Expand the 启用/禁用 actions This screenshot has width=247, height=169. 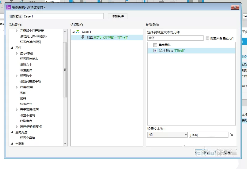(17, 87)
